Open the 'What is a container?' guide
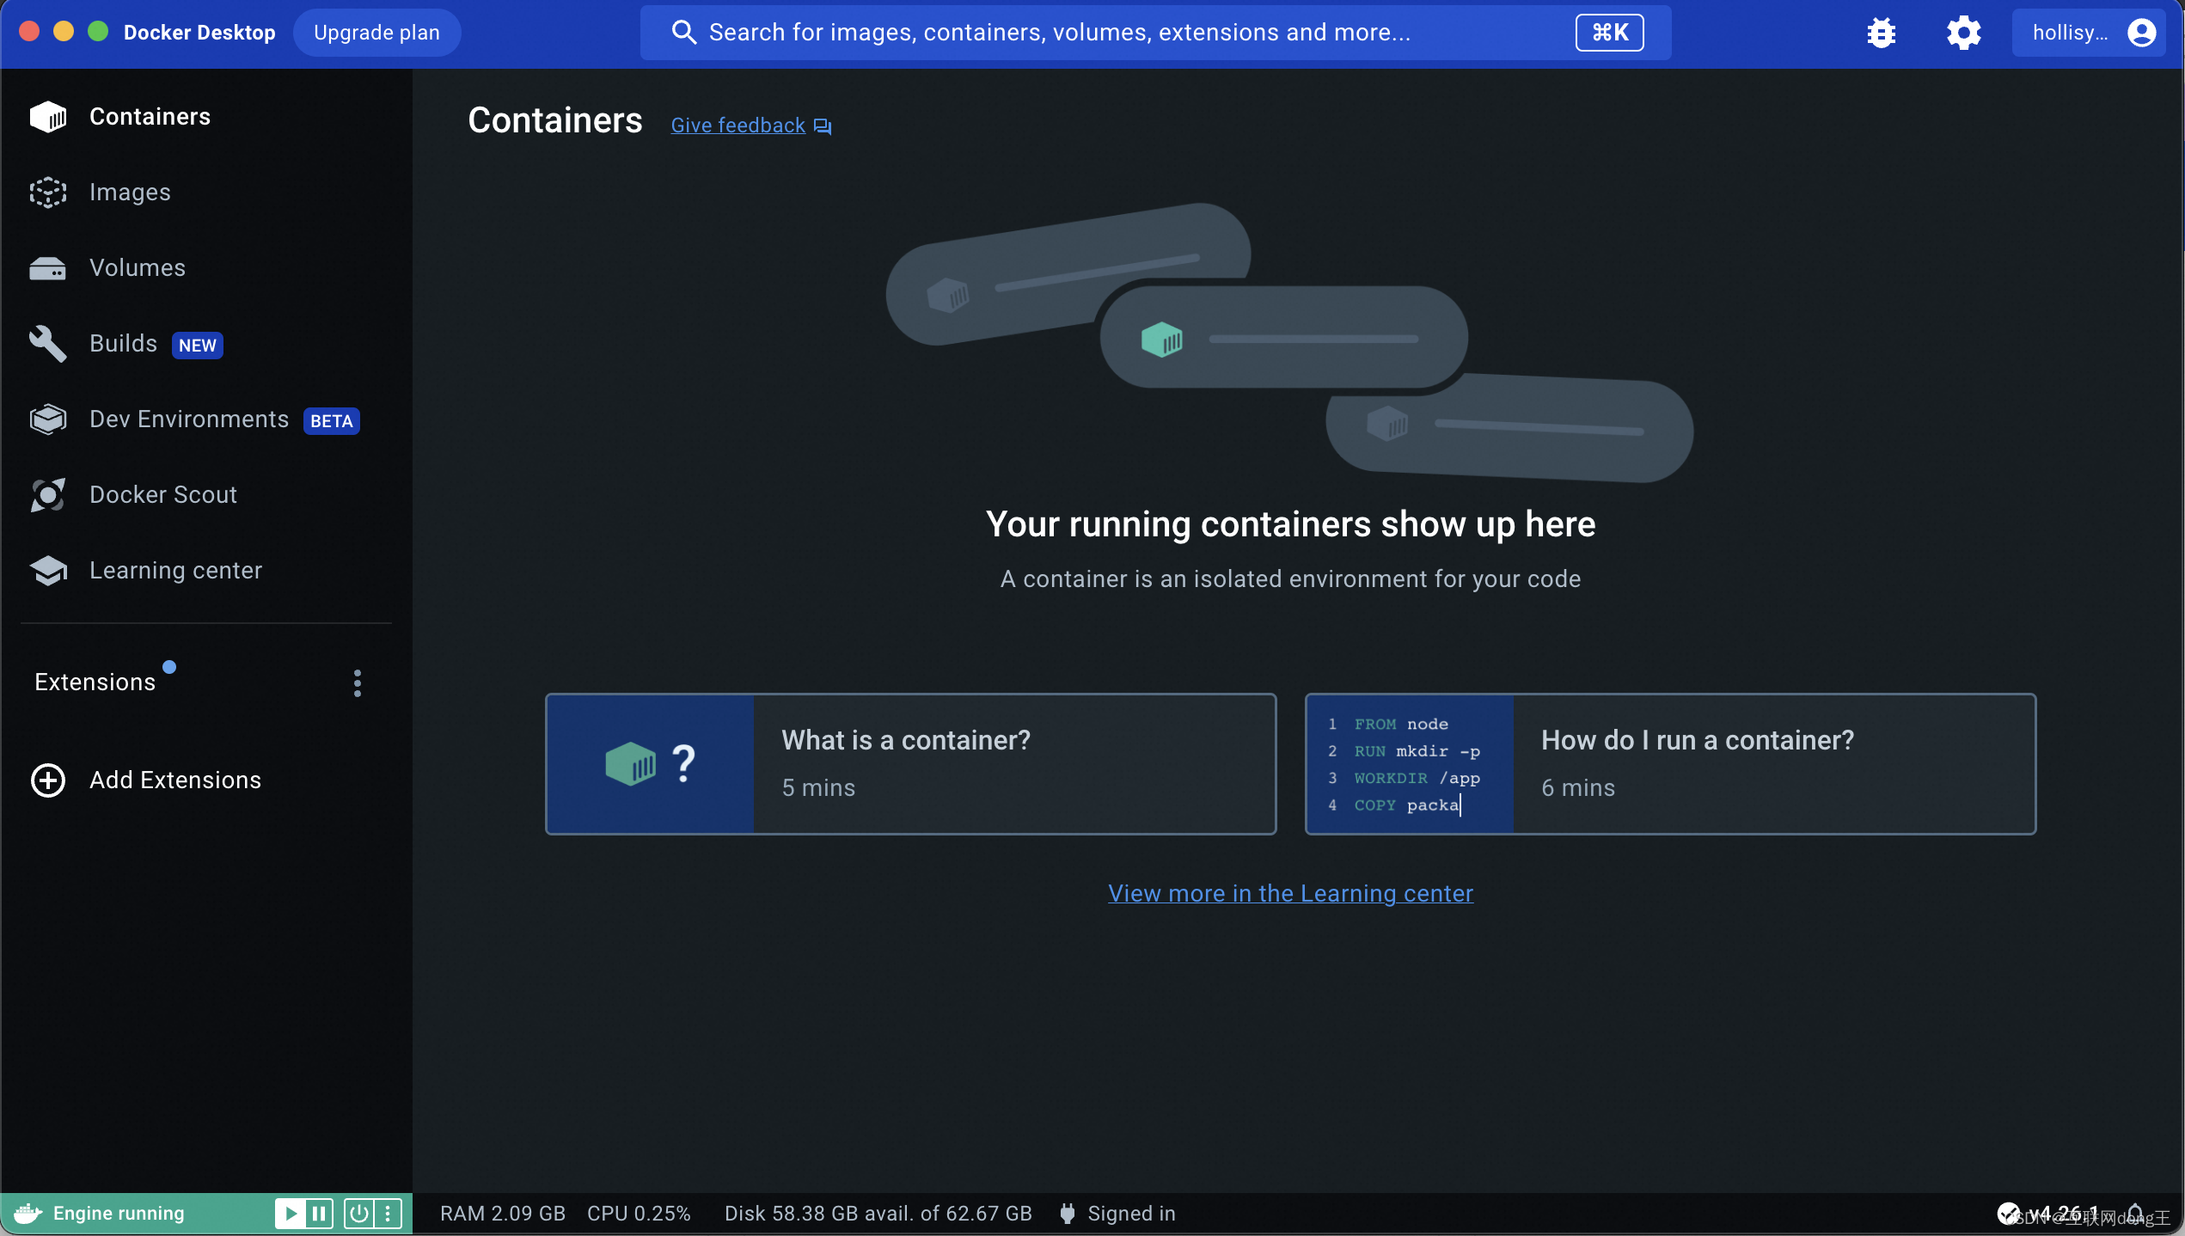Image resolution: width=2185 pixels, height=1236 pixels. pyautogui.click(x=911, y=763)
